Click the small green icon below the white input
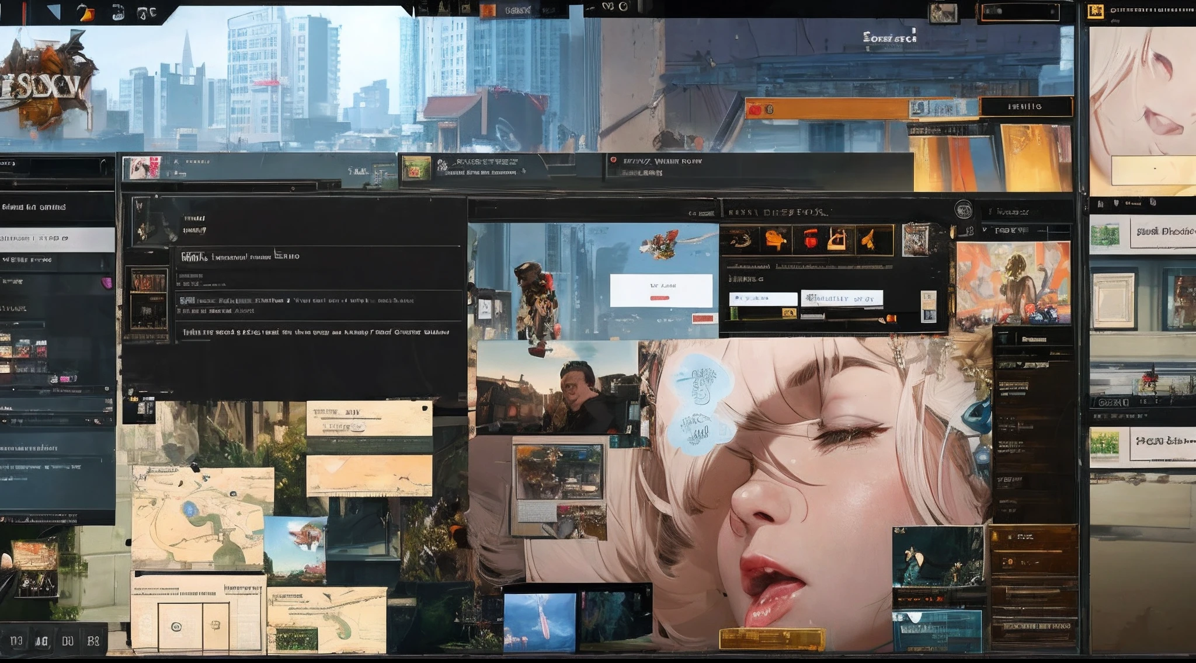Image resolution: width=1196 pixels, height=663 pixels. pos(734,313)
